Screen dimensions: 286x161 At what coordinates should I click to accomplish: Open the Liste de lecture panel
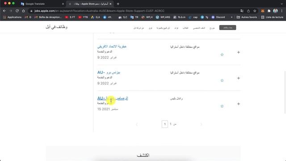click(272, 17)
